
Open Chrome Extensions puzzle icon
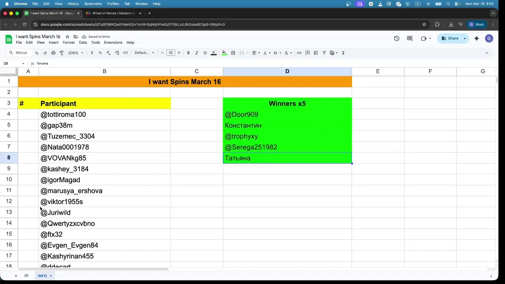(x=437, y=24)
